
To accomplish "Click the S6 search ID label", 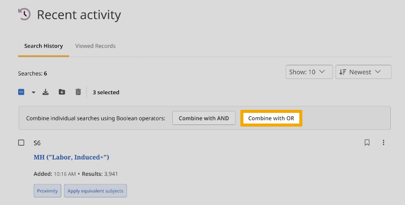I will click(37, 143).
